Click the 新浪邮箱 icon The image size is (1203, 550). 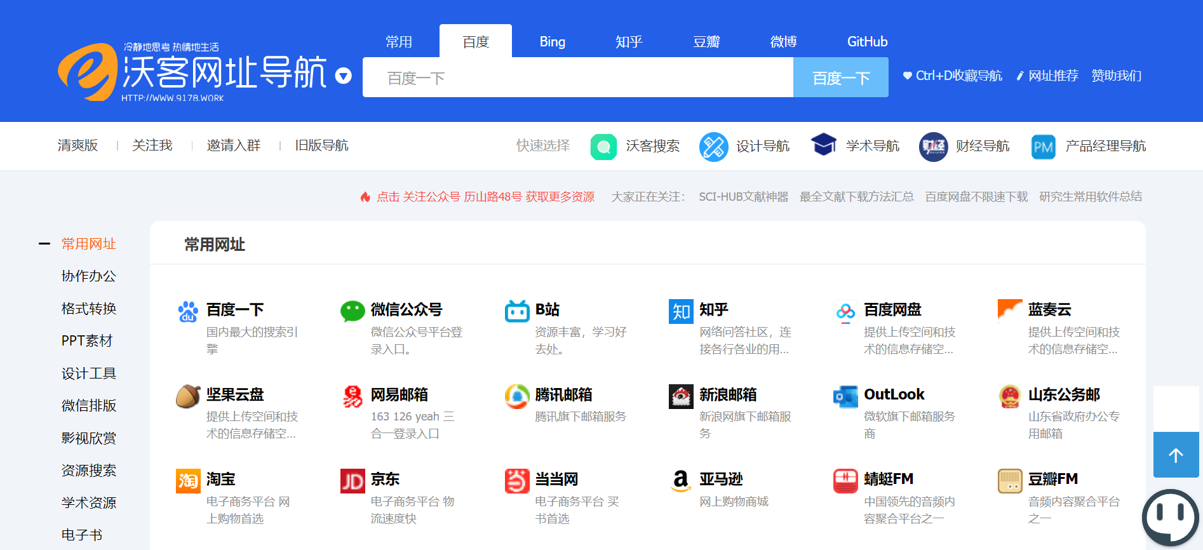pyautogui.click(x=681, y=396)
